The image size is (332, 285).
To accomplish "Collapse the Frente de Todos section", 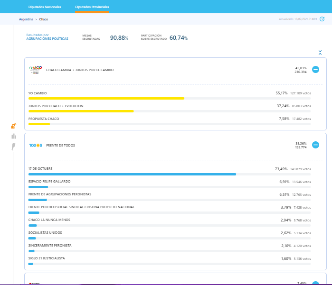I will pyautogui.click(x=315, y=145).
